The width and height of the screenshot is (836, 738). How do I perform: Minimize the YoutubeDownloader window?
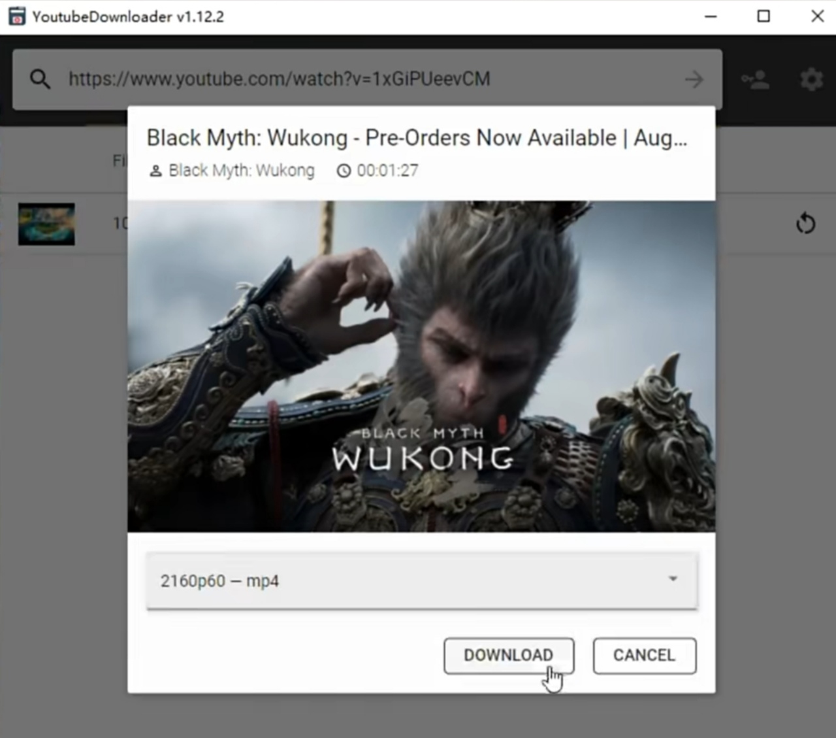[x=711, y=16]
